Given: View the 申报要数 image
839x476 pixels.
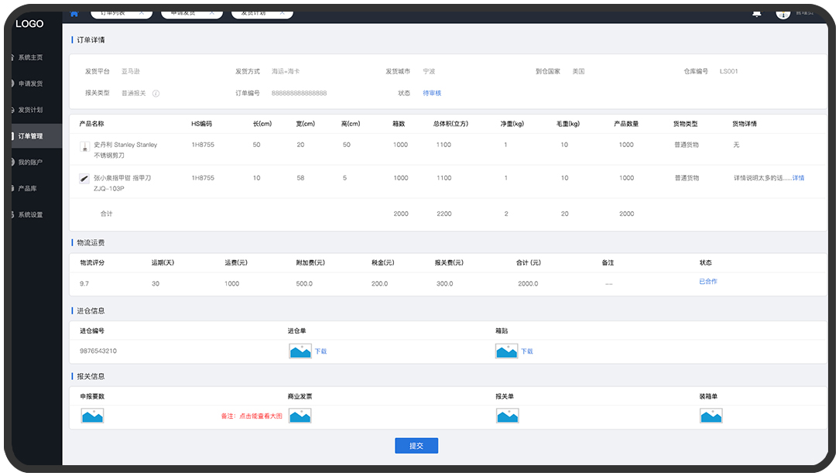Looking at the screenshot, I should point(92,416).
